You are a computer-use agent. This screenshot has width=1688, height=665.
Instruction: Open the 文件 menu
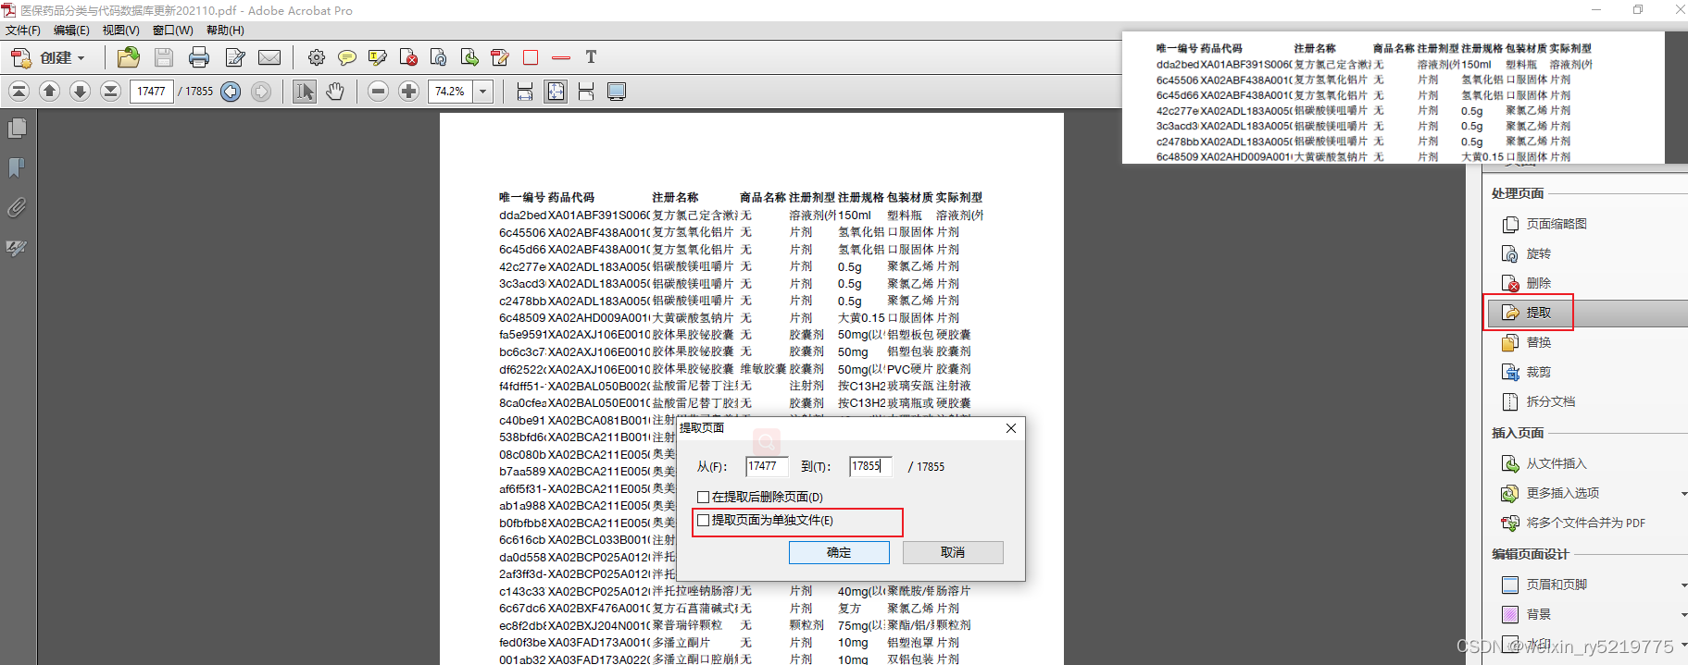pos(23,31)
